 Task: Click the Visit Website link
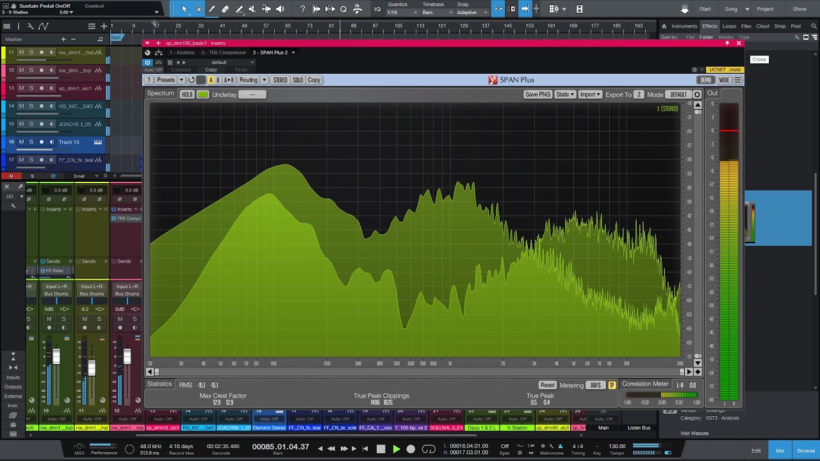694,433
